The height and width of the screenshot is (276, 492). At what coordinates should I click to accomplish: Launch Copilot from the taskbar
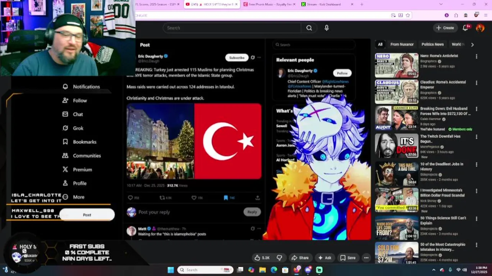[x=251, y=270]
